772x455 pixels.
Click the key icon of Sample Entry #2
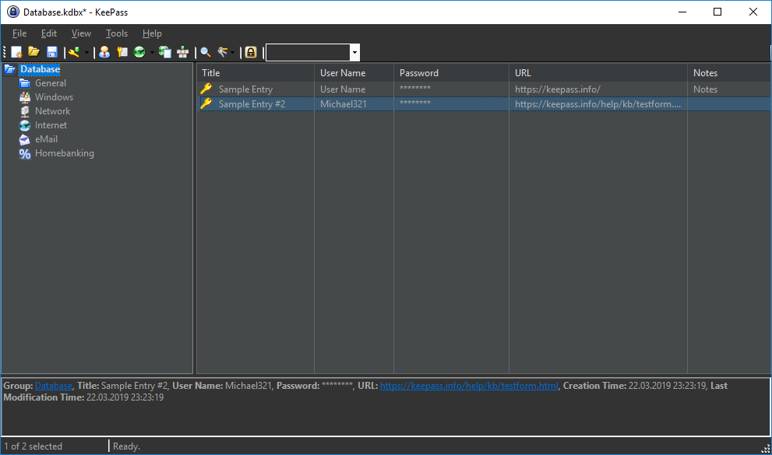point(206,103)
